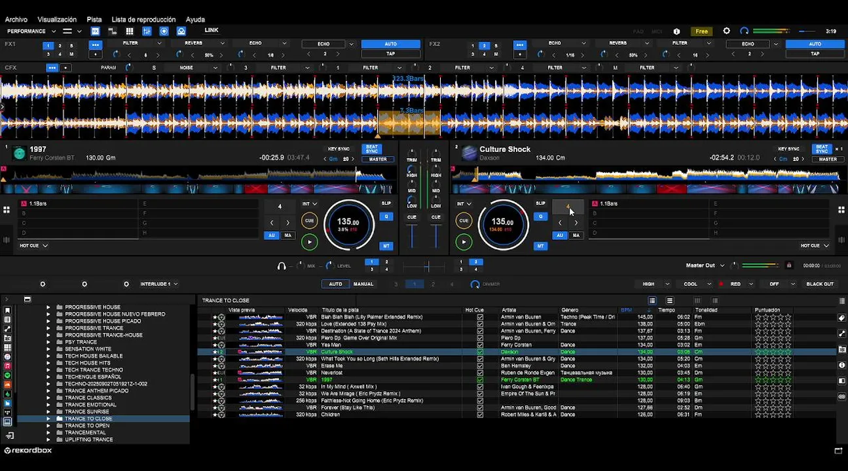Toggle deck 1 Quantize Q button
This screenshot has height=471, width=848.
(386, 217)
